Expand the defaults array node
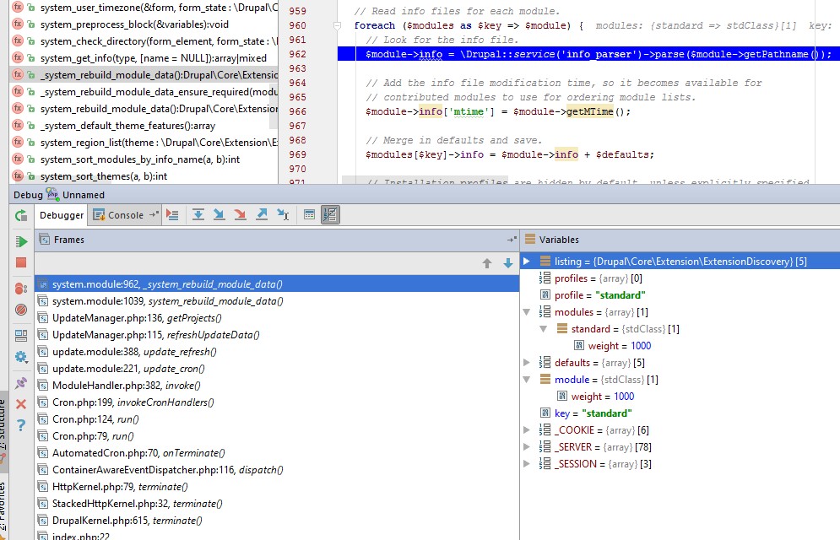This screenshot has width=840, height=540. pos(527,363)
